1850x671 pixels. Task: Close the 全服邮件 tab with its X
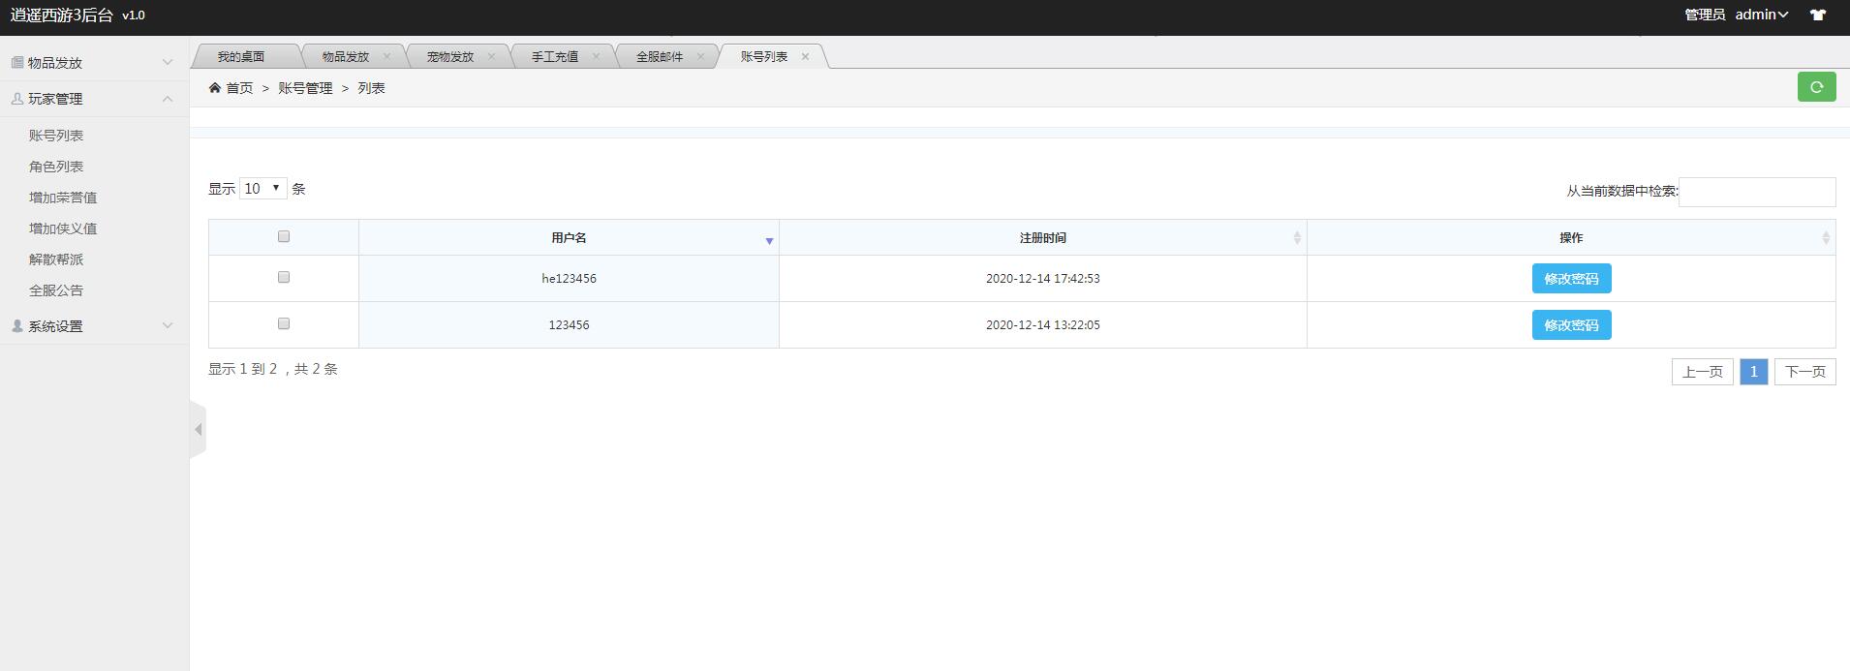click(x=700, y=56)
